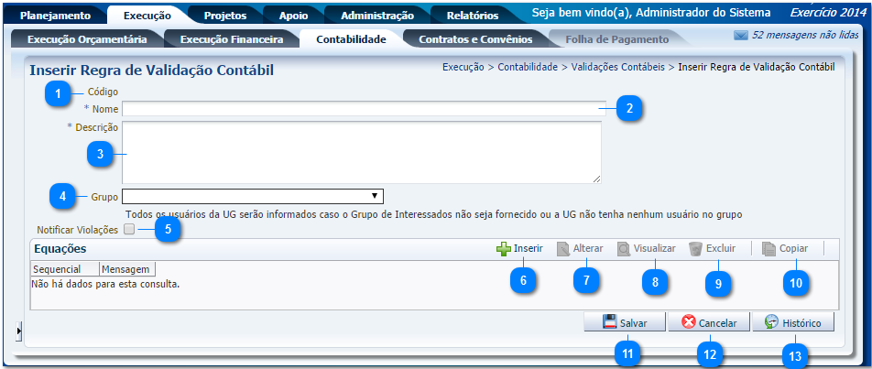Image resolution: width=872 pixels, height=369 pixels.
Task: Click the Alterar equation icon
Action: pyautogui.click(x=563, y=248)
